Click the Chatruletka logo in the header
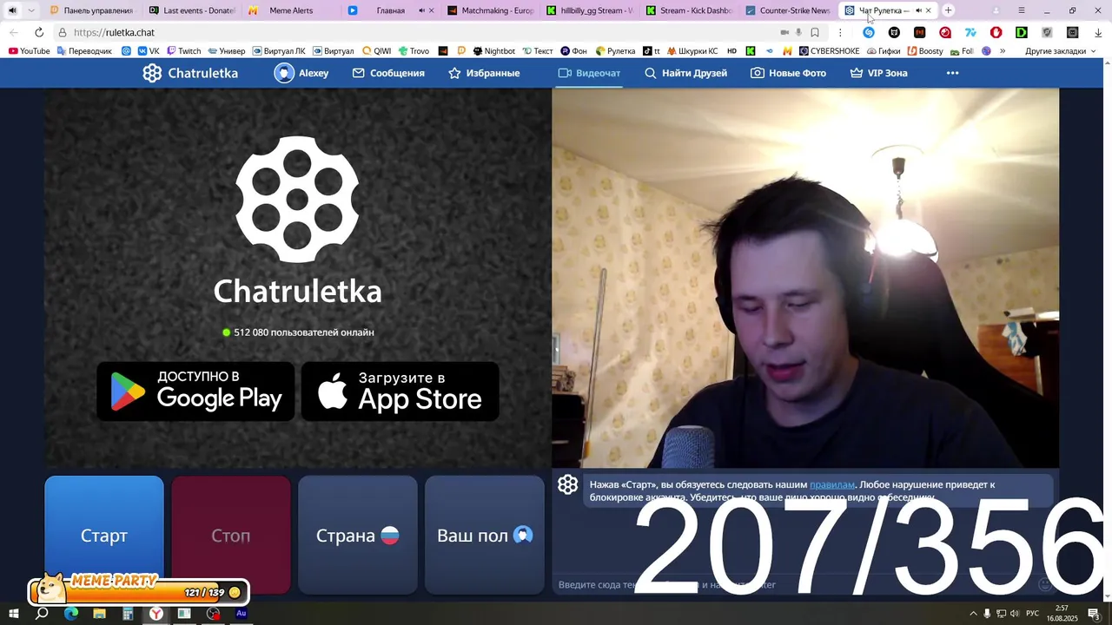 tap(190, 73)
